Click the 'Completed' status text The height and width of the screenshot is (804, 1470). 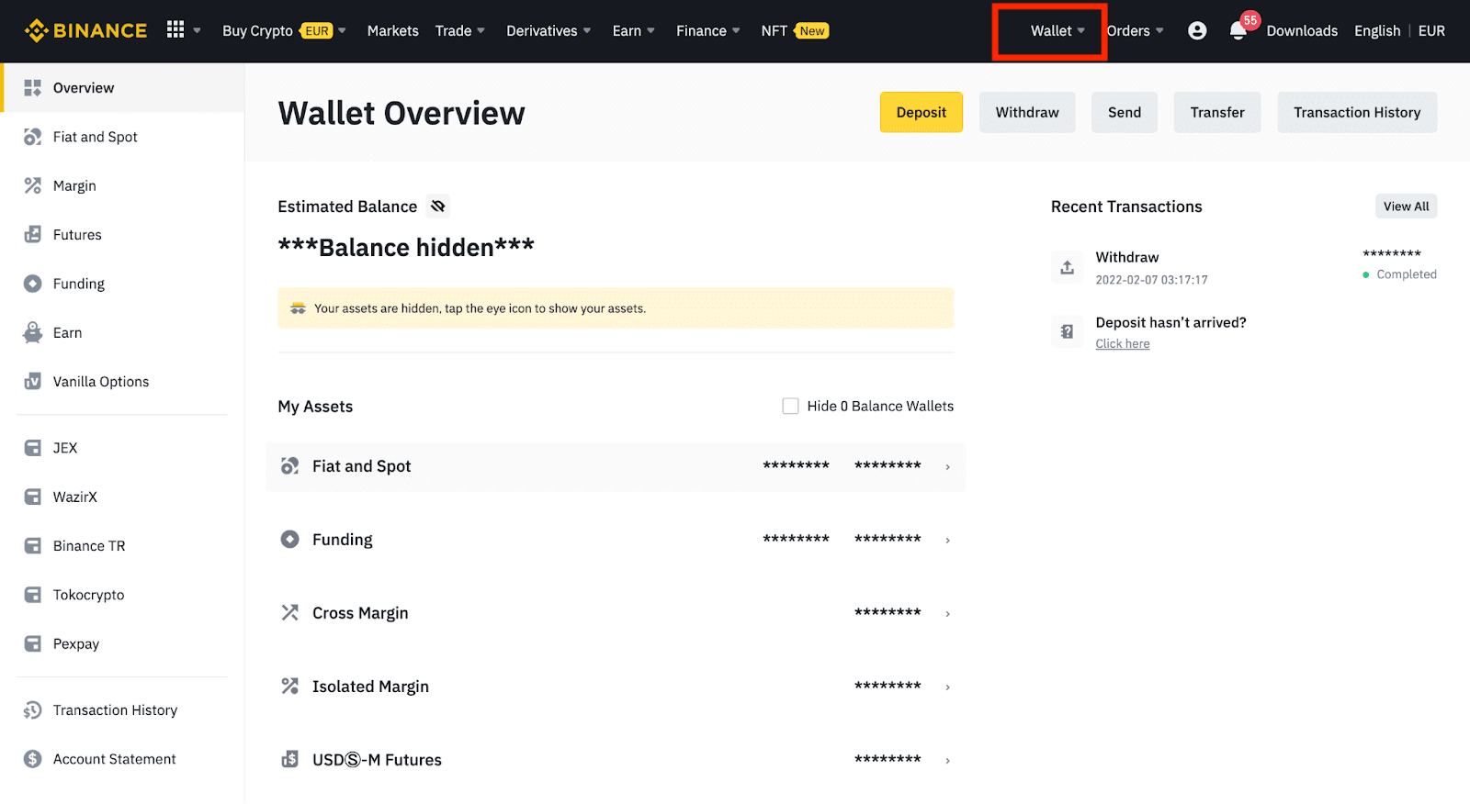(x=1406, y=274)
